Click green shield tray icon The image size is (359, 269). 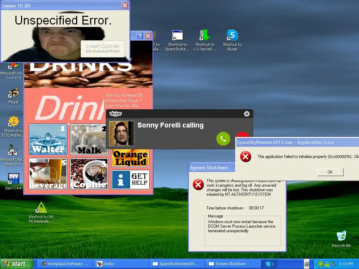(x=320, y=264)
